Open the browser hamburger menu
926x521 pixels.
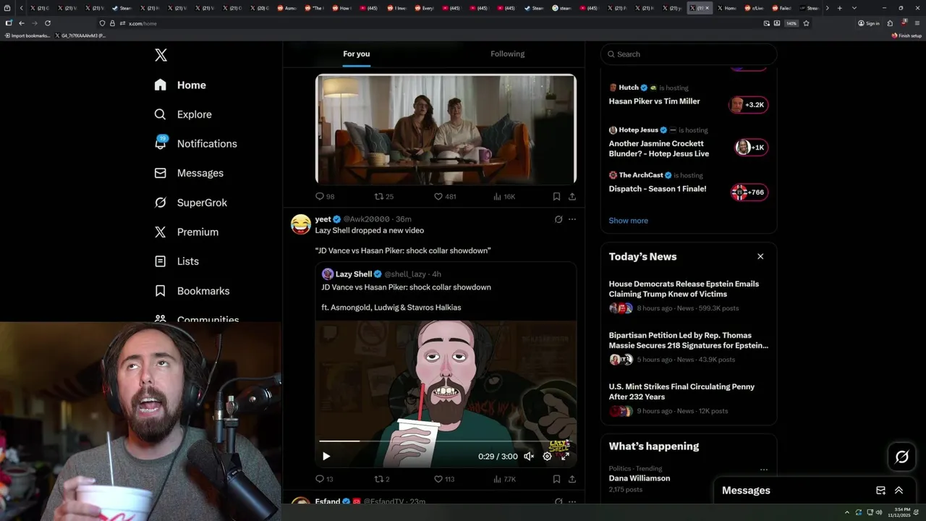[917, 23]
